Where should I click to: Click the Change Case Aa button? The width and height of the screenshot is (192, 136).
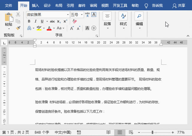(x=59, y=28)
